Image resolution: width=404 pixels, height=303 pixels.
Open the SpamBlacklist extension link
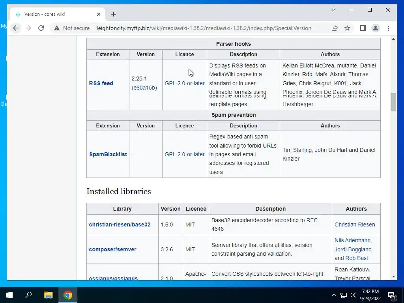[108, 154]
